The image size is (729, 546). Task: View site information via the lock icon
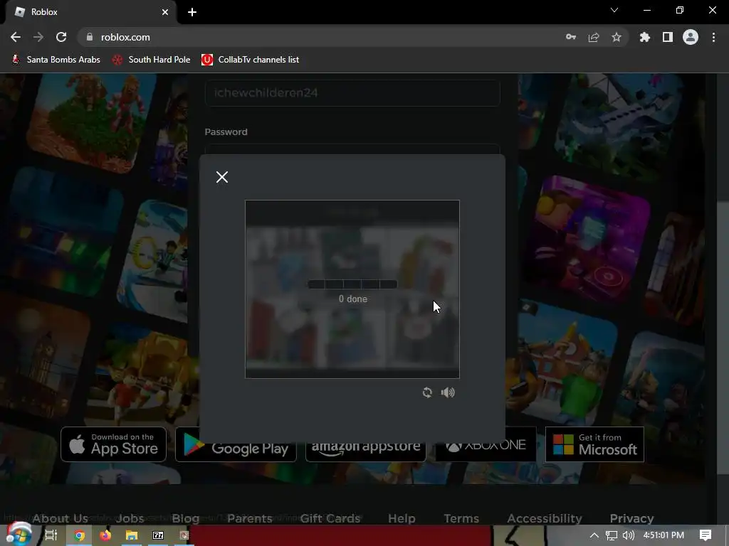pos(90,37)
